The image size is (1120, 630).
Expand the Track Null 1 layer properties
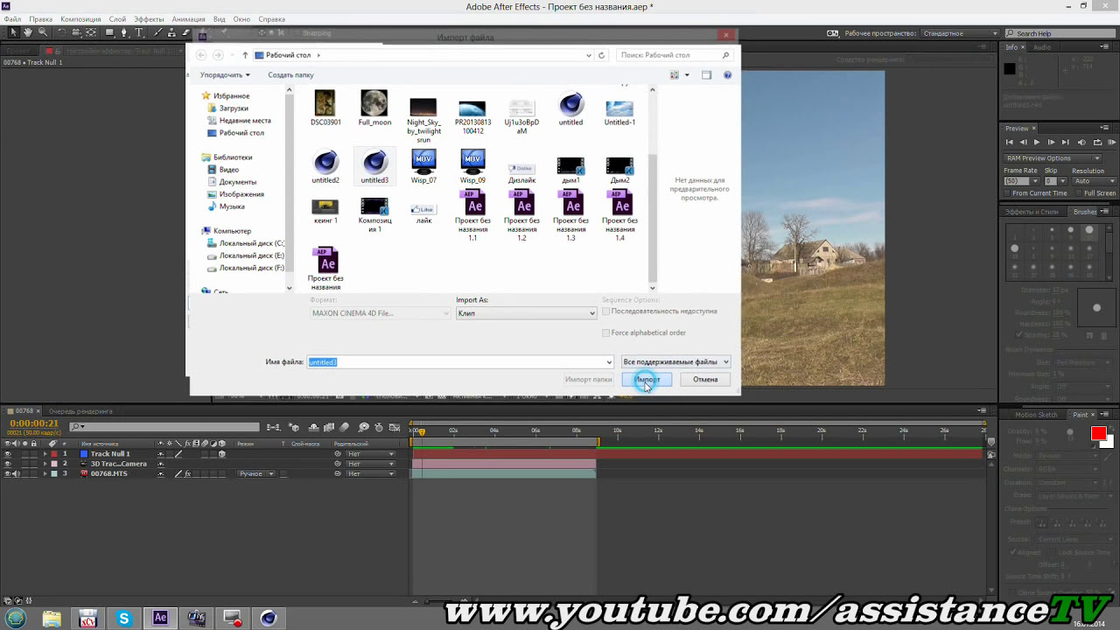coord(45,454)
